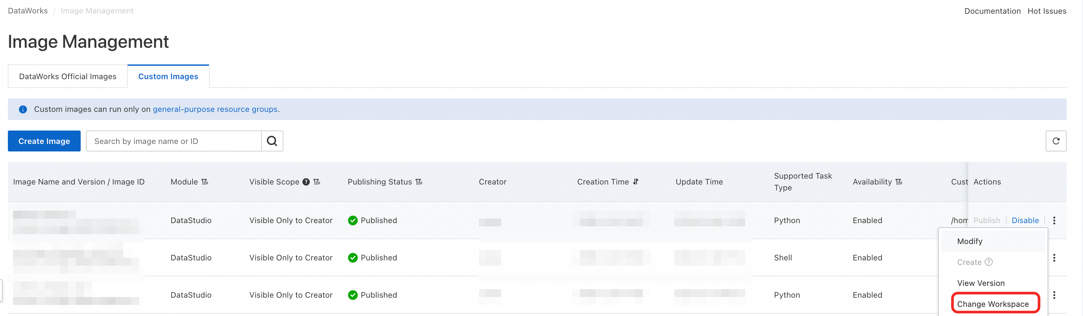The height and width of the screenshot is (316, 1083).
Task: Click the Supported Task Type column header
Action: [x=803, y=182]
